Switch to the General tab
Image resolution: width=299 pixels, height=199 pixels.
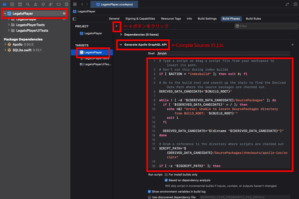(114, 19)
